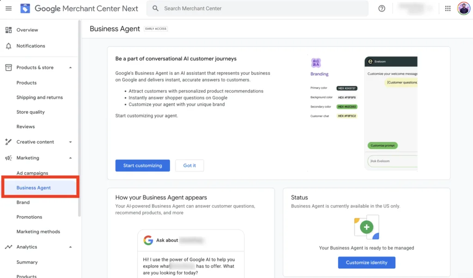Focus the Search Merchant Center field
Viewport: 473px width, 278px height.
(257, 8)
